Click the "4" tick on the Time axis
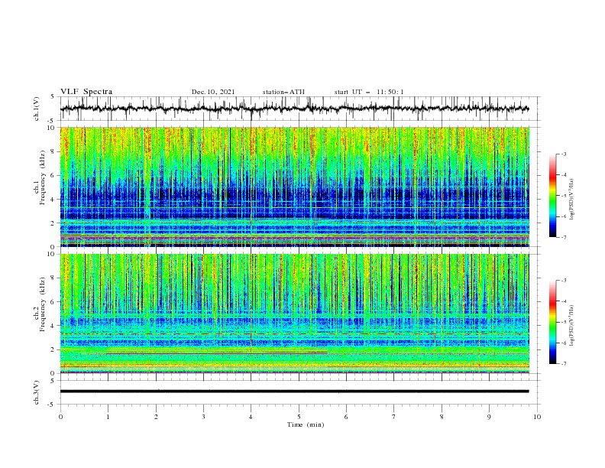The width and height of the screenshot is (605, 468). click(x=251, y=417)
